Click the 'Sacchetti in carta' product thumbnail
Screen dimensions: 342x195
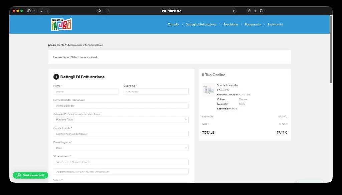[x=208, y=90]
